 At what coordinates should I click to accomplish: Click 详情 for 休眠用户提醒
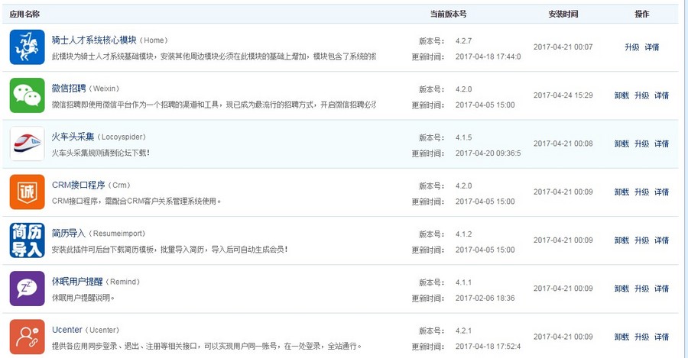pos(662,289)
